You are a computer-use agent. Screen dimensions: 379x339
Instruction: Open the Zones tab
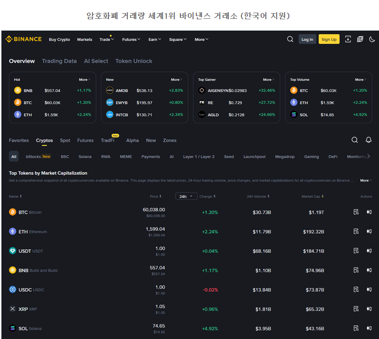[170, 140]
